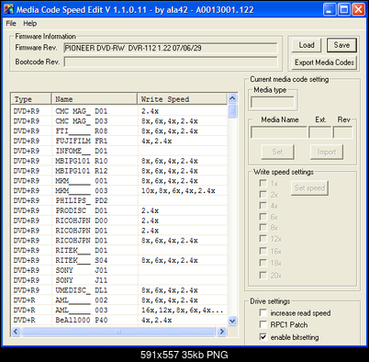The width and height of the screenshot is (369, 362).
Task: Select the SONY J11 row
Action: pyautogui.click(x=119, y=280)
